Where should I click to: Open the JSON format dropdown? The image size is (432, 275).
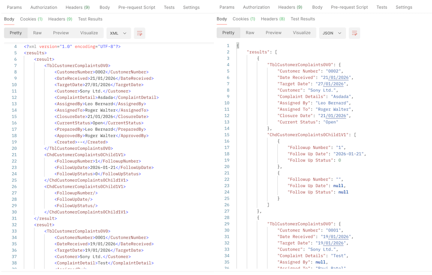[x=332, y=33]
